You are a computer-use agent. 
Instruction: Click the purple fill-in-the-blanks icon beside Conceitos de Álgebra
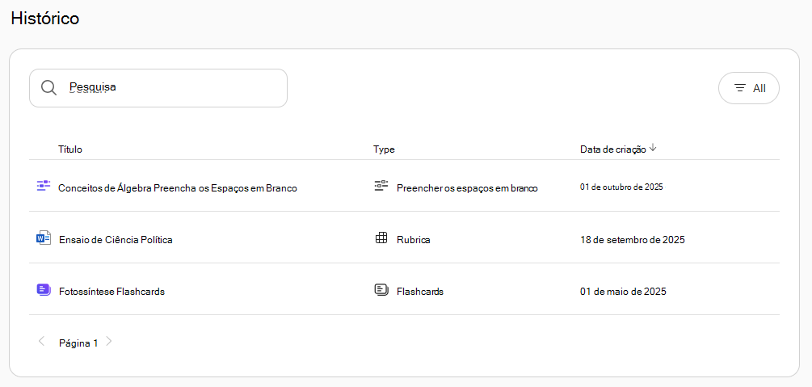tap(44, 186)
